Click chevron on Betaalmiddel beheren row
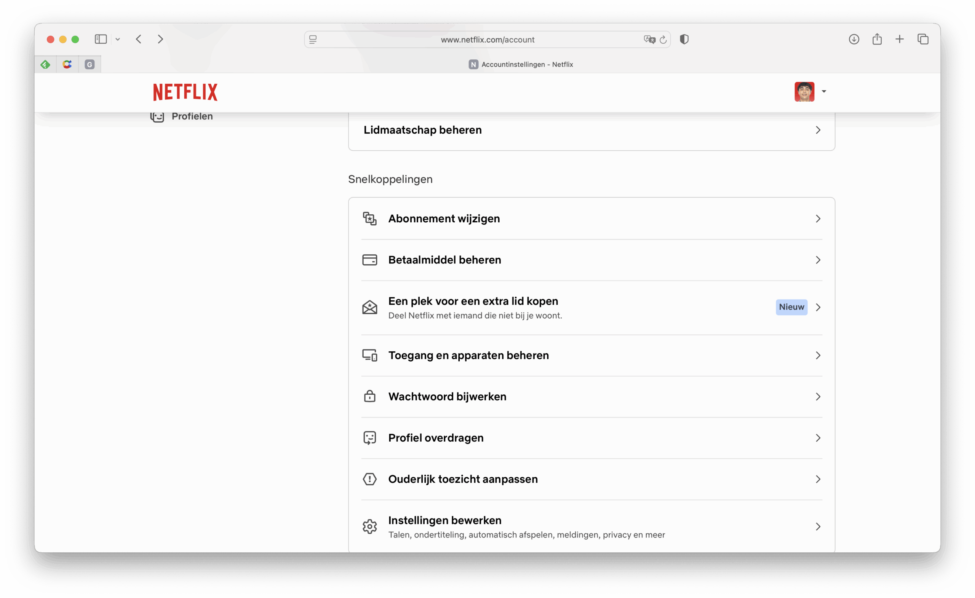 click(818, 260)
